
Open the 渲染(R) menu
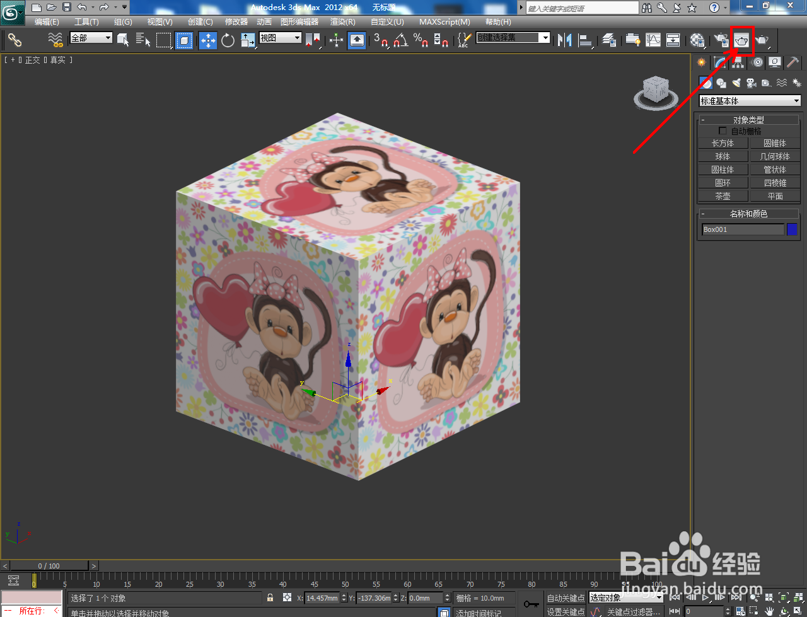pos(343,22)
